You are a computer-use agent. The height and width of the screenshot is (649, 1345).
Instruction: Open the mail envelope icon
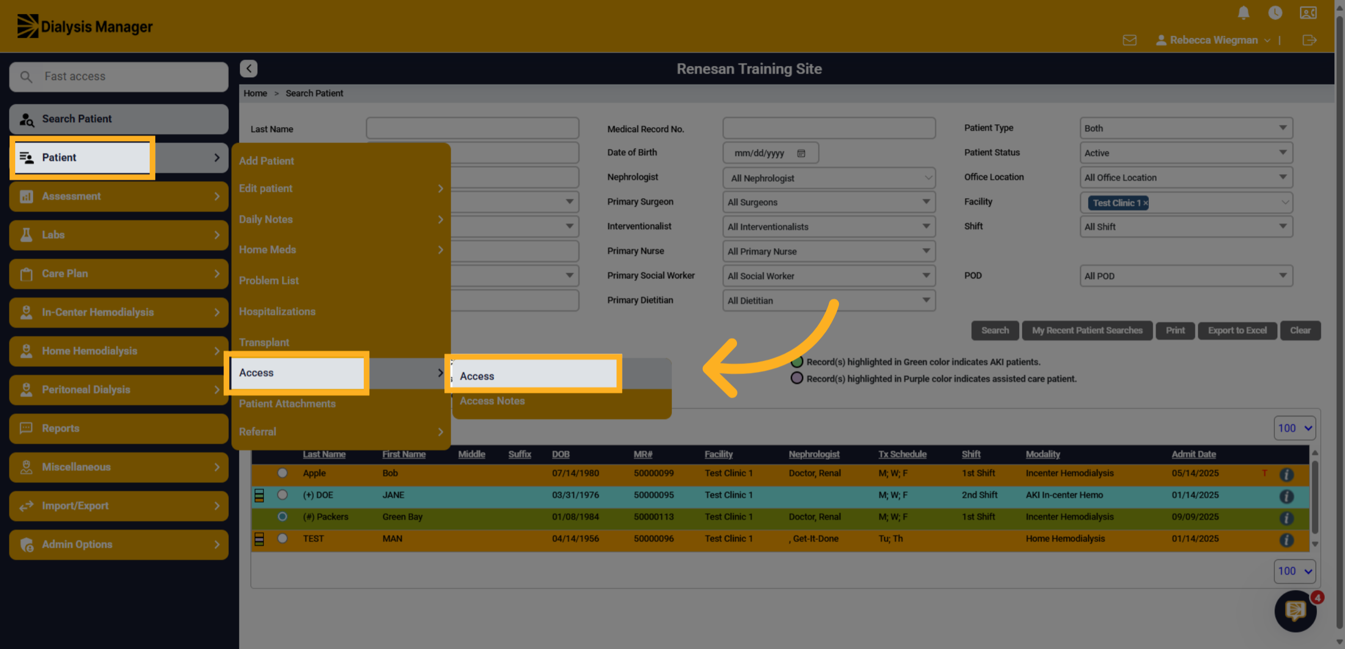pos(1130,40)
